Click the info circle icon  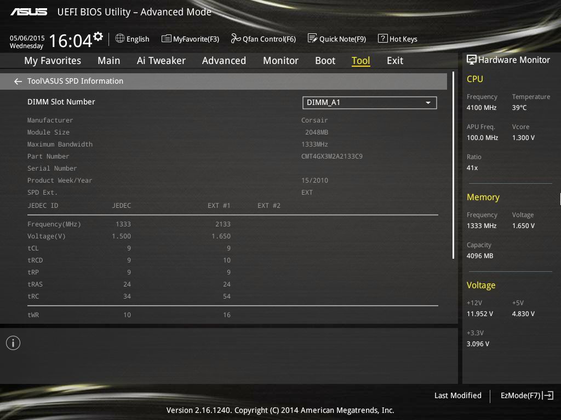click(x=13, y=343)
